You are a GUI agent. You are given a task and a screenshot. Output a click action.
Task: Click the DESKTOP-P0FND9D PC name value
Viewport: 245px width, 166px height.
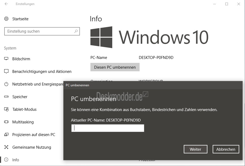tap(156, 58)
